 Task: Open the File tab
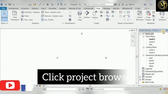3,8
